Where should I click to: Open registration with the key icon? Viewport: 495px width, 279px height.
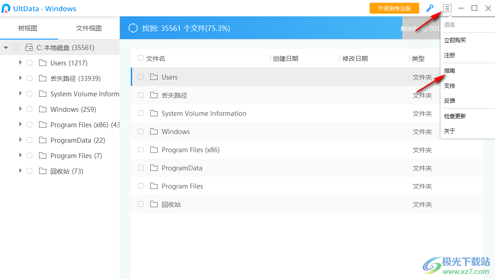429,8
